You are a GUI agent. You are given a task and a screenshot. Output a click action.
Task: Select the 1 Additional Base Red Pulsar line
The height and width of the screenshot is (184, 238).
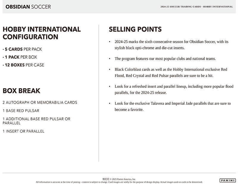click(36, 121)
